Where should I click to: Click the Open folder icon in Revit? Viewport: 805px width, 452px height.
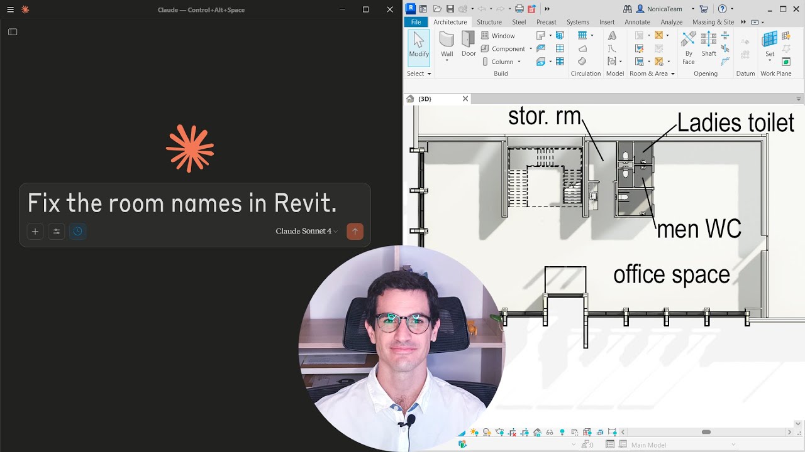coord(437,9)
